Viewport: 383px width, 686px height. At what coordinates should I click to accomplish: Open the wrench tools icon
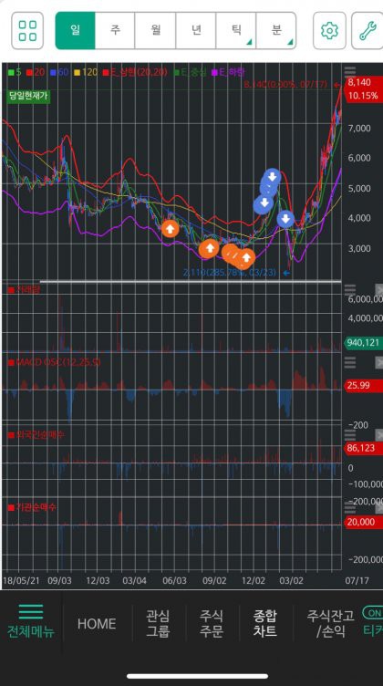367,31
